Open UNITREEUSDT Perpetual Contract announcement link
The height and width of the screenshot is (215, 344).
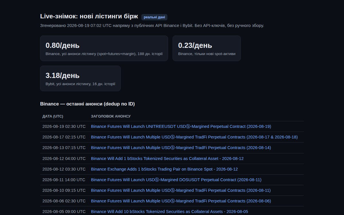(181, 126)
